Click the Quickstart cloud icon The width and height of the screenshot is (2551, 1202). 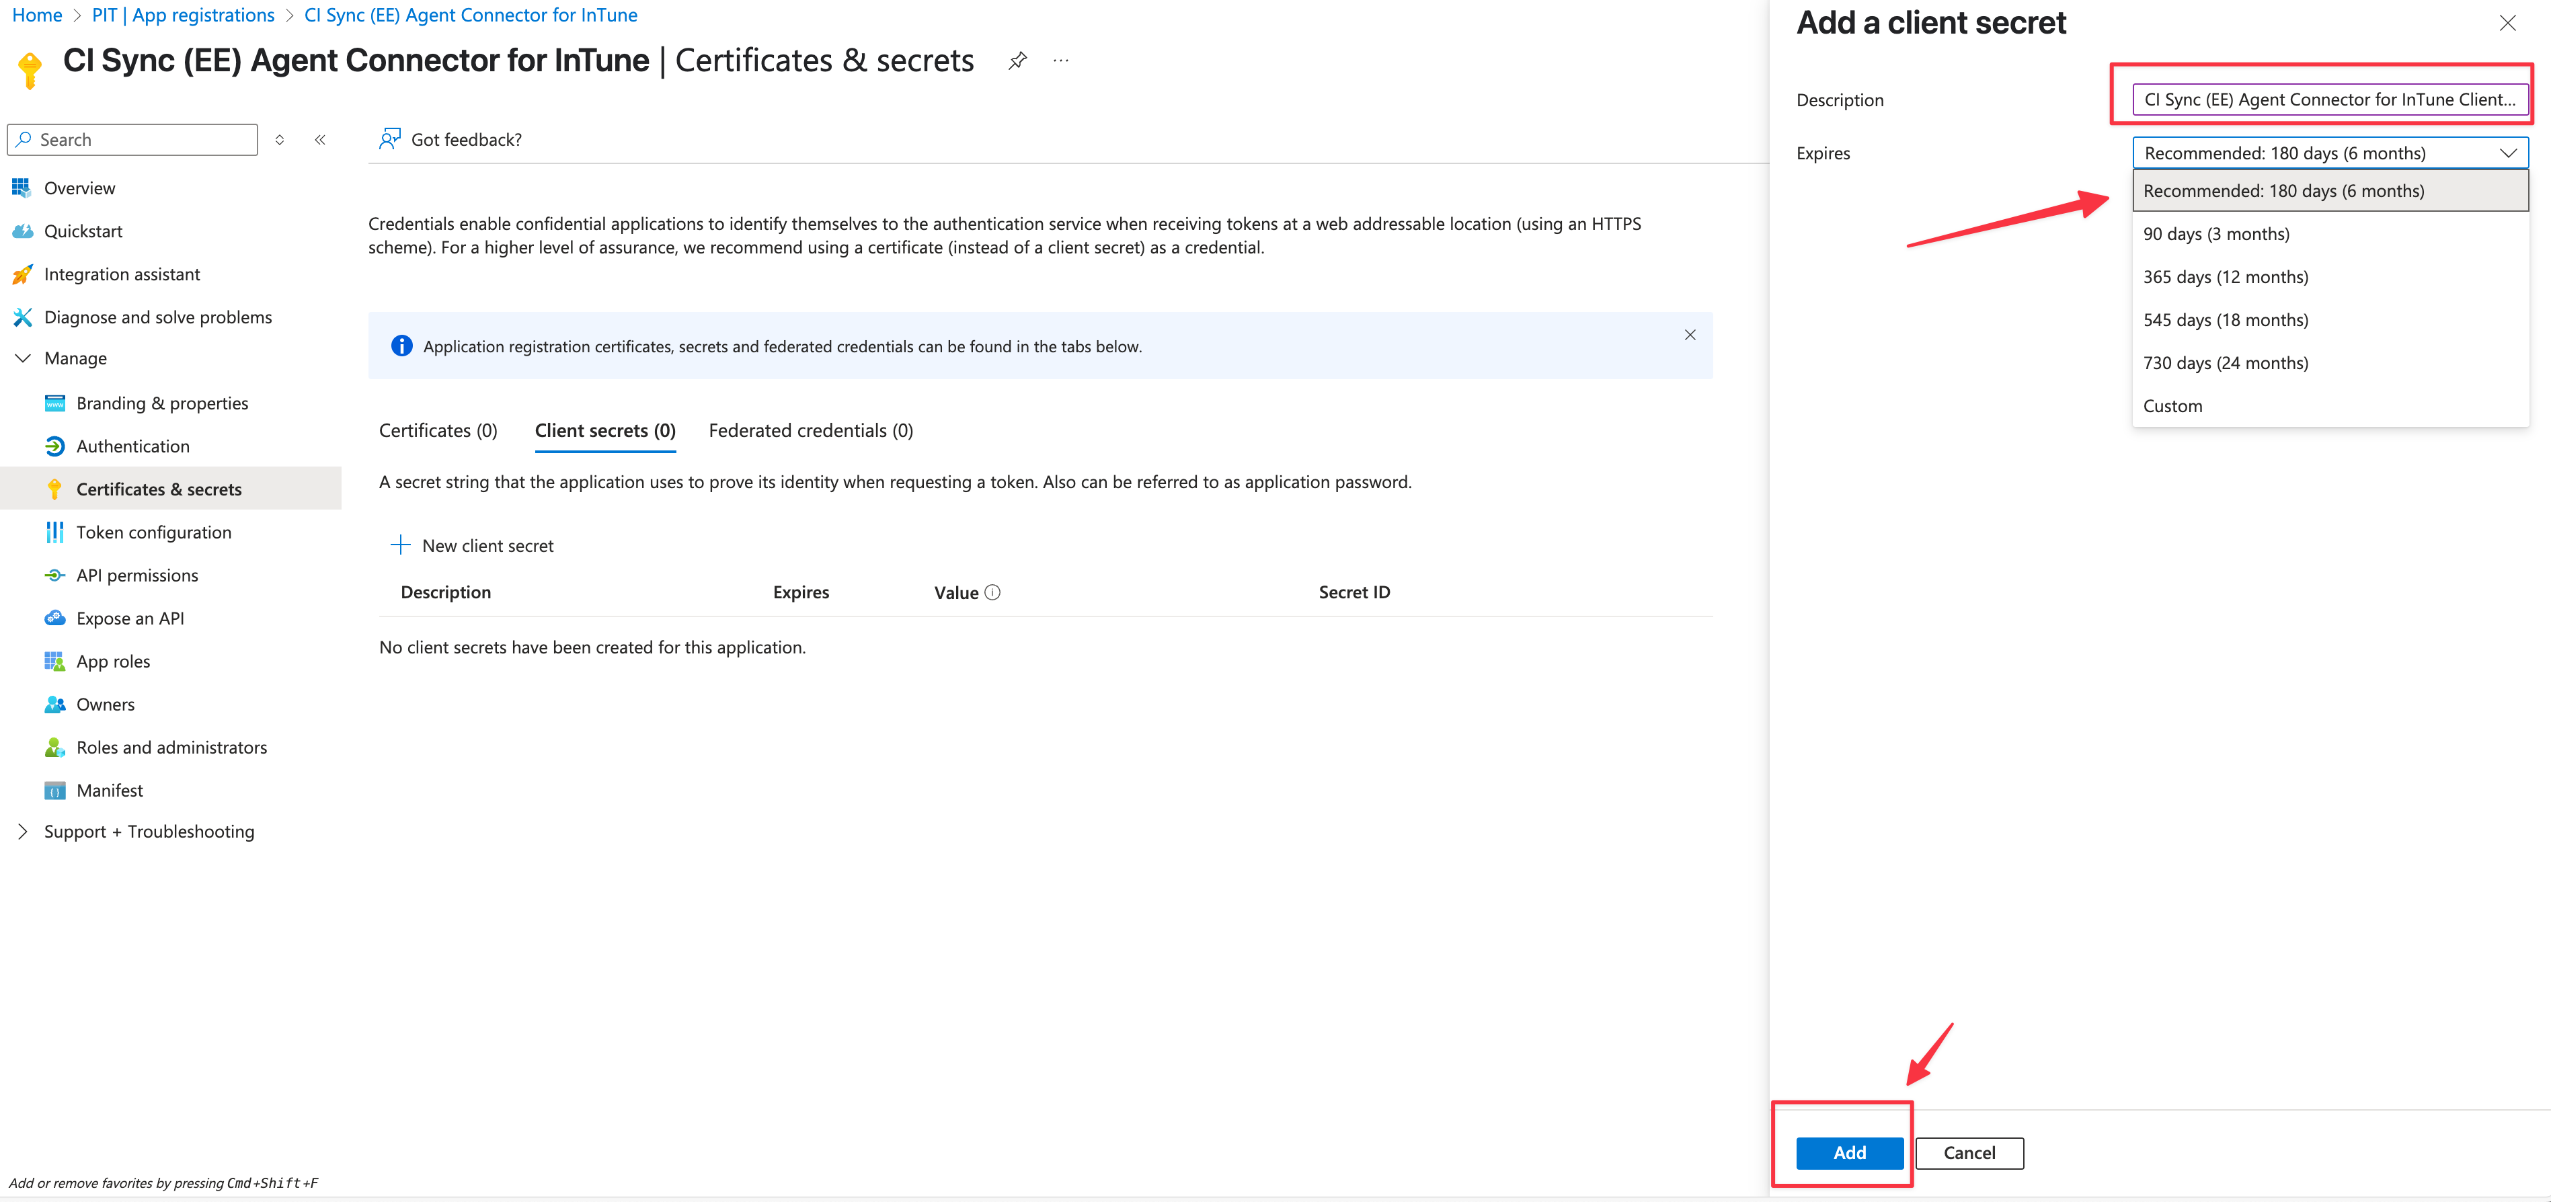22,231
